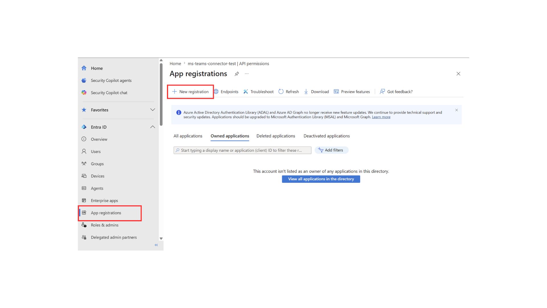Open the Learn more link
The width and height of the screenshot is (547, 308).
coord(381,117)
